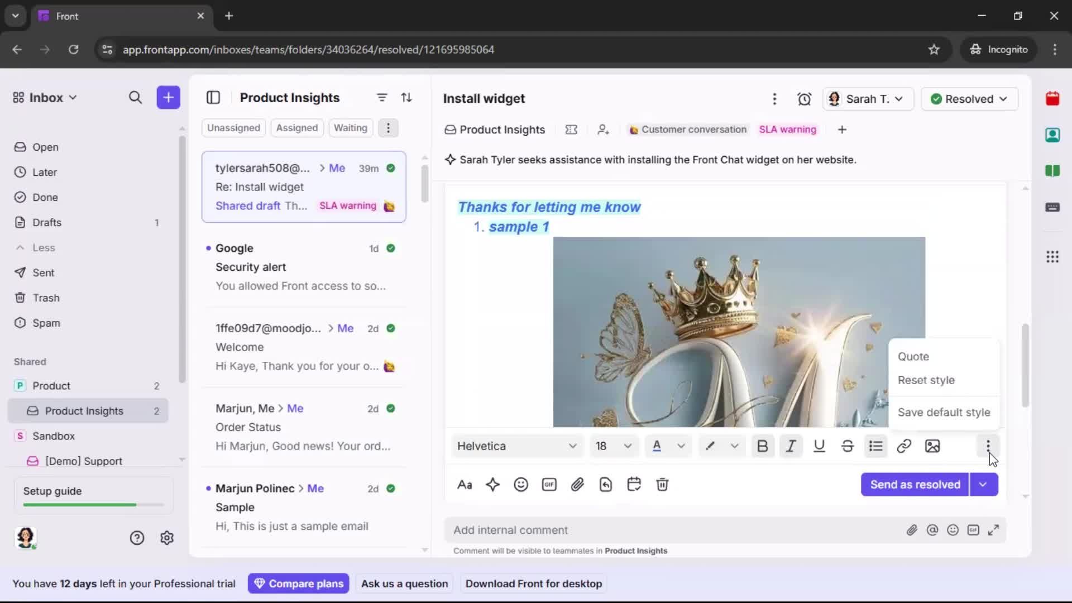This screenshot has height=603, width=1072.
Task: Expand the font size dropdown showing 18
Action: 614,446
